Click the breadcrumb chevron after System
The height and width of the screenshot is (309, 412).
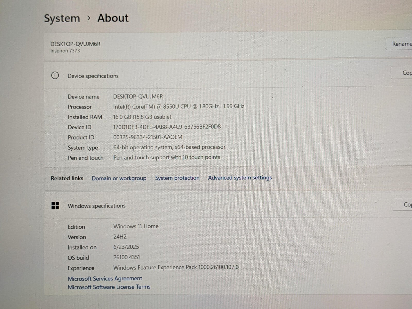[89, 18]
